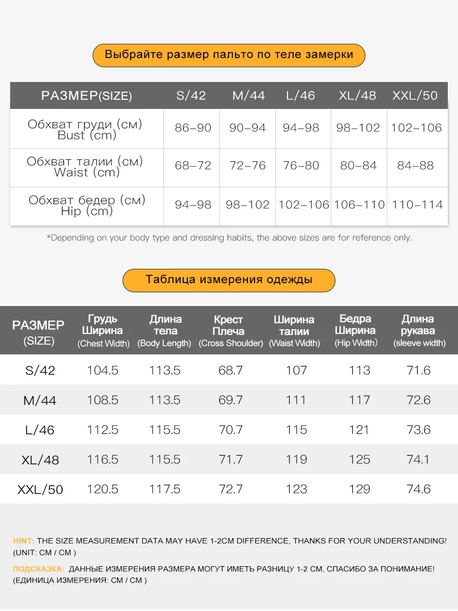This screenshot has width=458, height=611.
Task: Click the "Обхват груди (см) Bust" row label
Action: [x=85, y=129]
